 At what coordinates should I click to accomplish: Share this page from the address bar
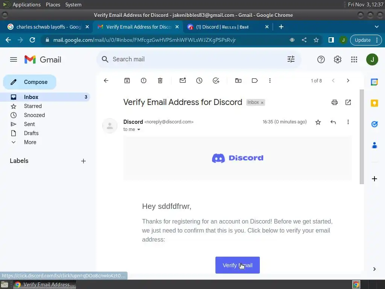pos(304,40)
